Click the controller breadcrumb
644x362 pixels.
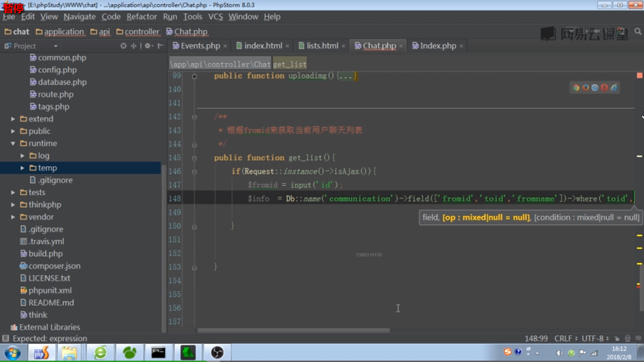click(142, 32)
